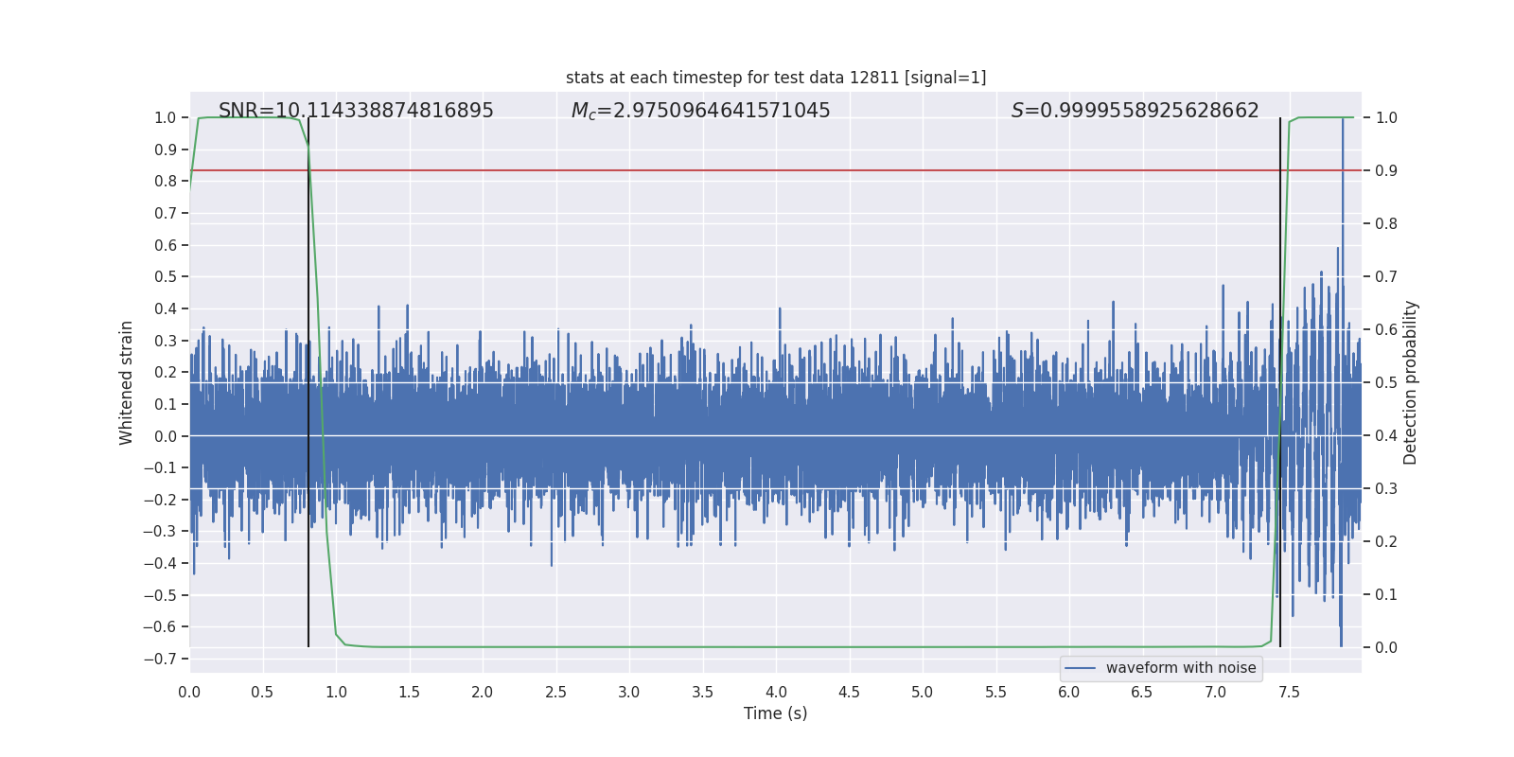Select the SNR value annotation text

tap(356, 111)
